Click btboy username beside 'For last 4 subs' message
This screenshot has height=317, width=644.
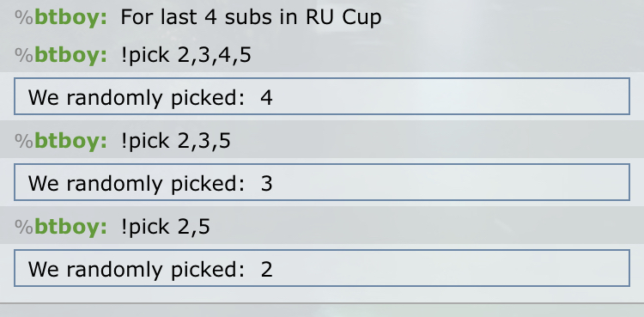(70, 18)
